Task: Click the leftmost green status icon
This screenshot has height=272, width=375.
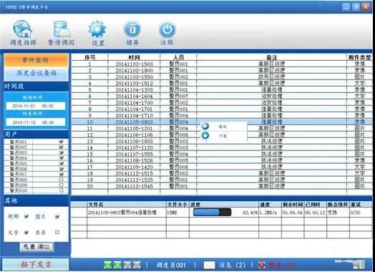Action: point(107,265)
